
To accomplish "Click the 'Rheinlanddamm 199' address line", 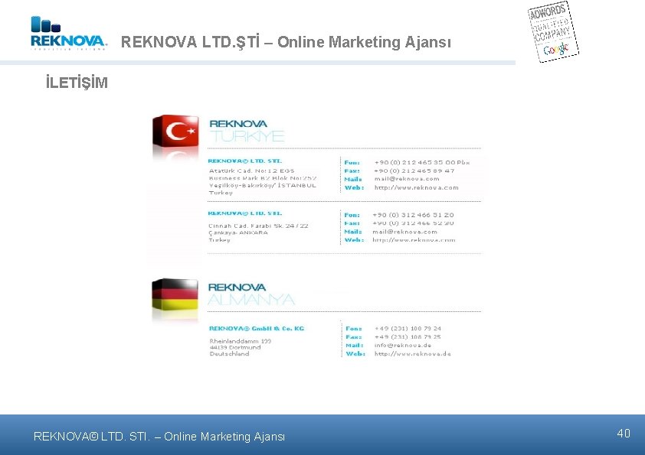I will click(241, 341).
